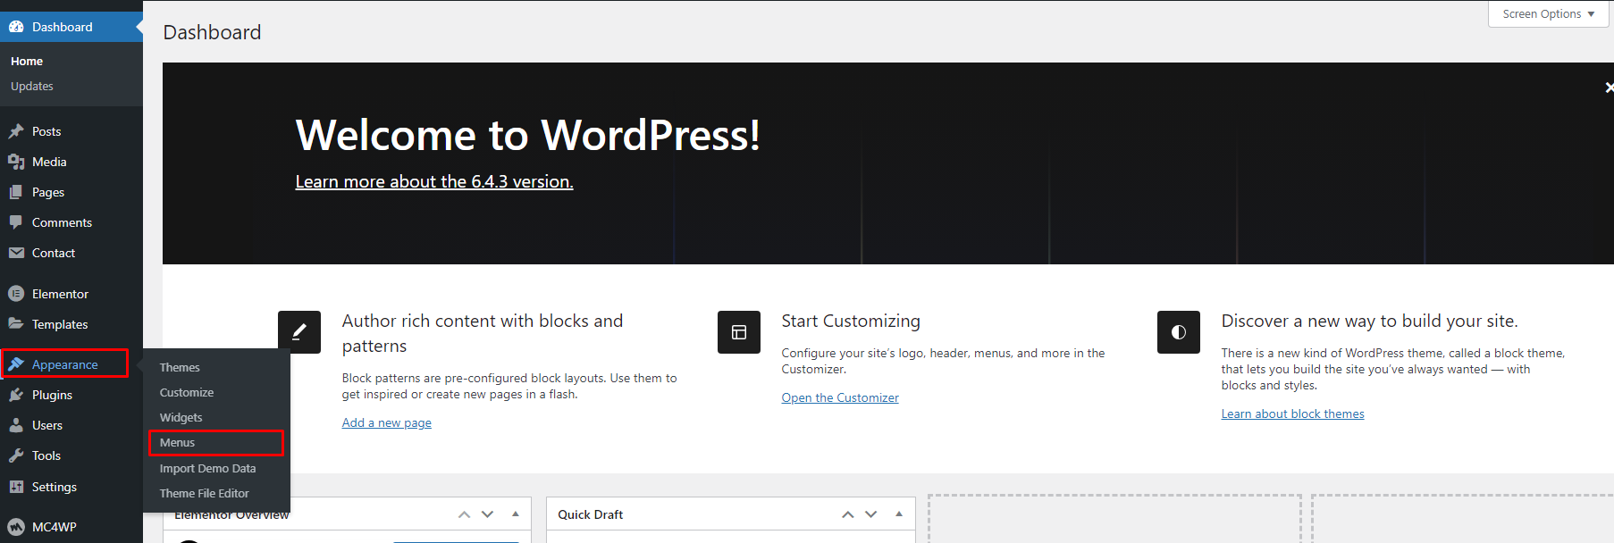Dismiss the Welcome panel with X
Screen dimensions: 1614x543
tap(1609, 88)
